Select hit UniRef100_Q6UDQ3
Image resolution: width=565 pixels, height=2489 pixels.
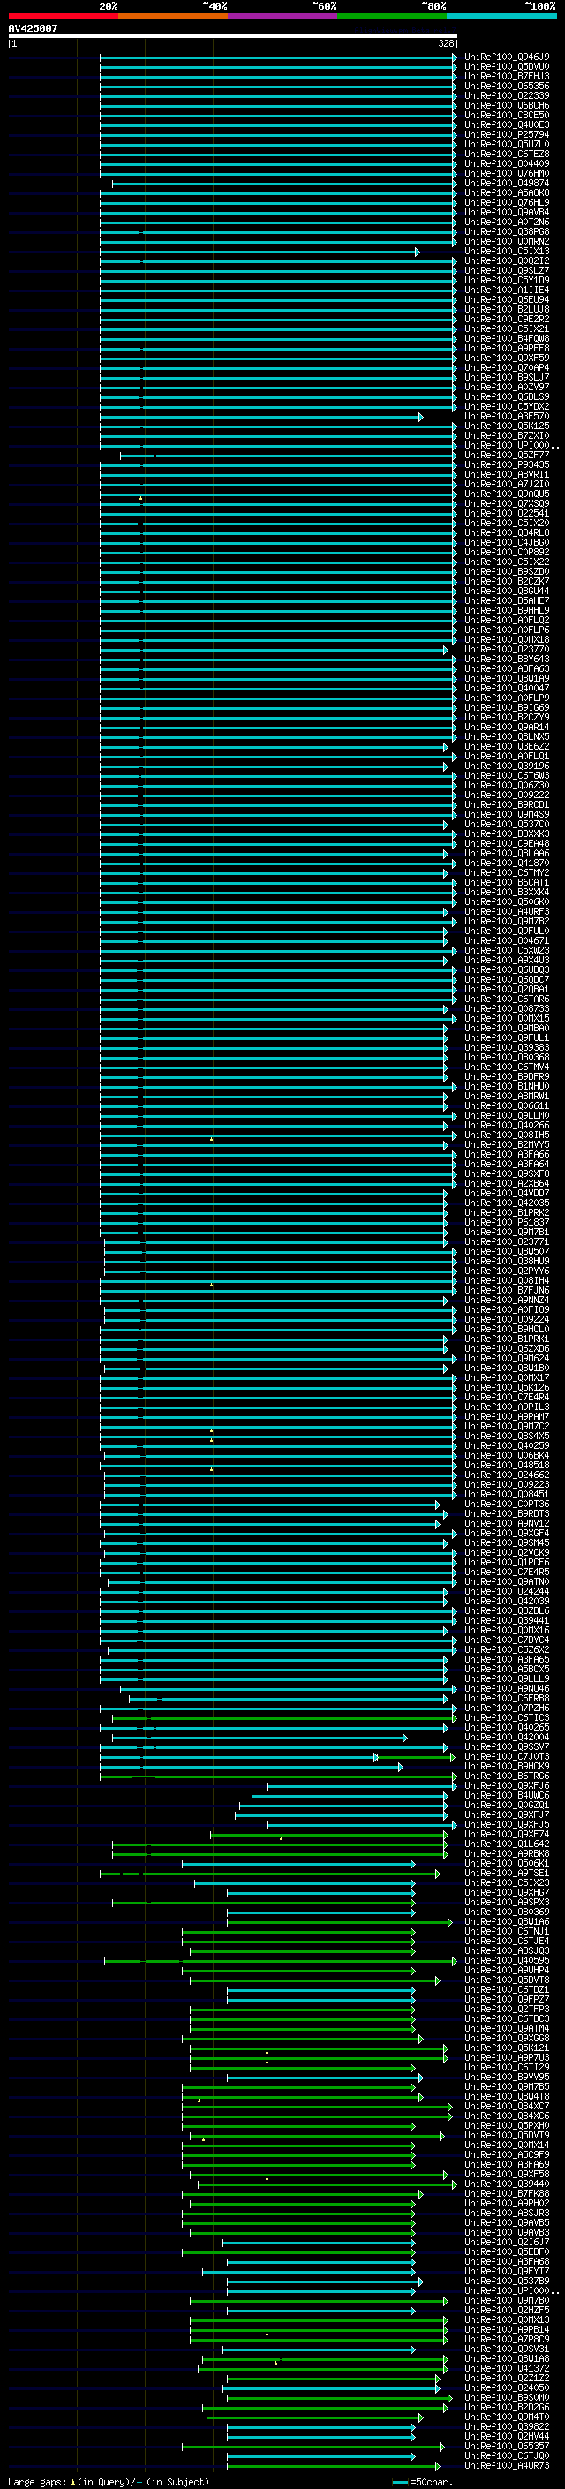[507, 970]
